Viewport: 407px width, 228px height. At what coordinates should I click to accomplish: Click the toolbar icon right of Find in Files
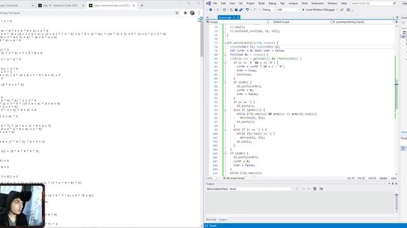(348, 9)
